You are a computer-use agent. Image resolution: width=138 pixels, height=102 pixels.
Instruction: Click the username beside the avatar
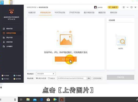(100, 7)
